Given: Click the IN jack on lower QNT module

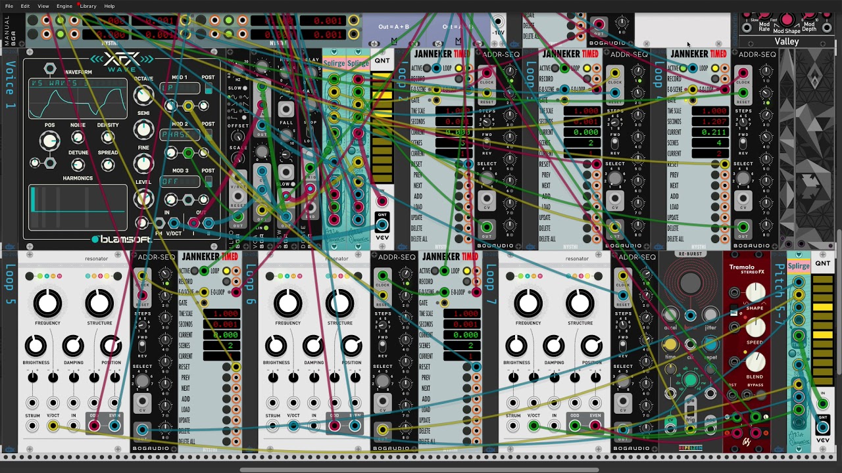Looking at the screenshot, I should pos(822,403).
